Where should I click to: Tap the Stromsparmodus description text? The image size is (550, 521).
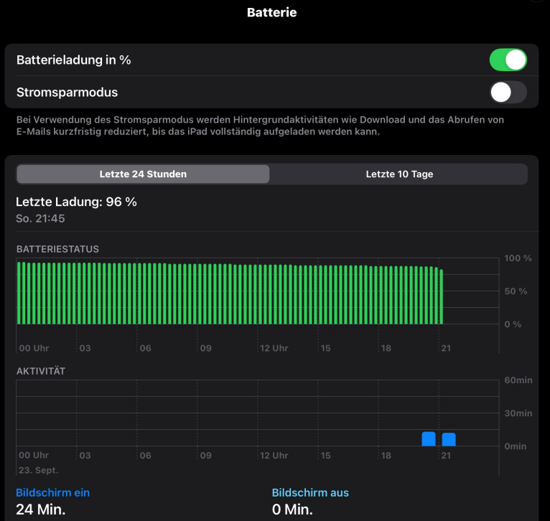(x=260, y=126)
